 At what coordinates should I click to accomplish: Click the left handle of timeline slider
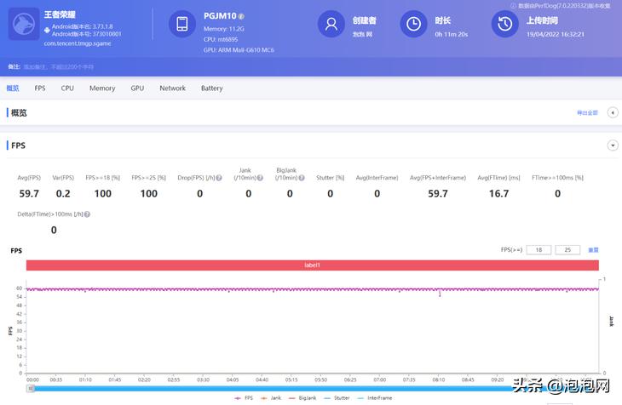pos(32,388)
